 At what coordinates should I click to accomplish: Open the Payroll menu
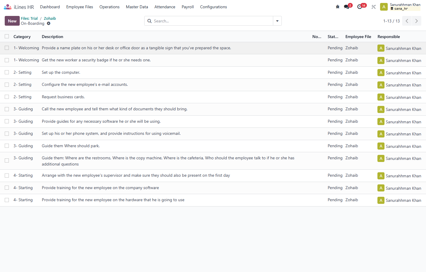188,7
